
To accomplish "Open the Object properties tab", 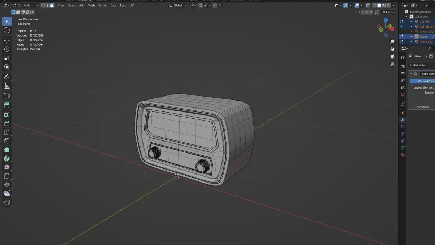I will 402,113.
